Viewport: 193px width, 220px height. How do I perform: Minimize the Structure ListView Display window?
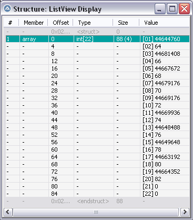click(160, 8)
